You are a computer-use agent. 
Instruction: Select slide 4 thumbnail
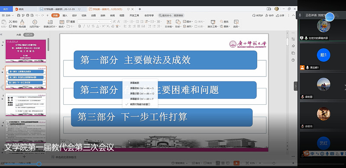(x=26, y=131)
